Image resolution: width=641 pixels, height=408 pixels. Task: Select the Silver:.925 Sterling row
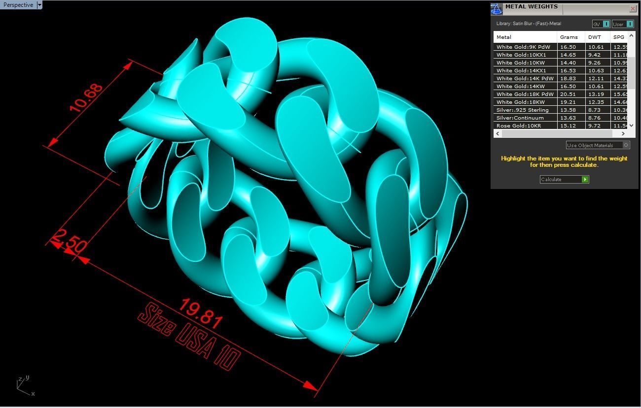click(x=561, y=110)
